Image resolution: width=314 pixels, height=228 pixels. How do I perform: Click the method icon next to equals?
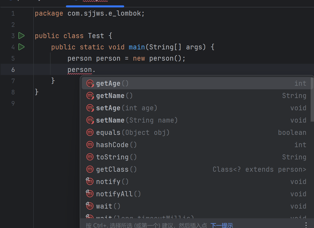pyautogui.click(x=90, y=133)
